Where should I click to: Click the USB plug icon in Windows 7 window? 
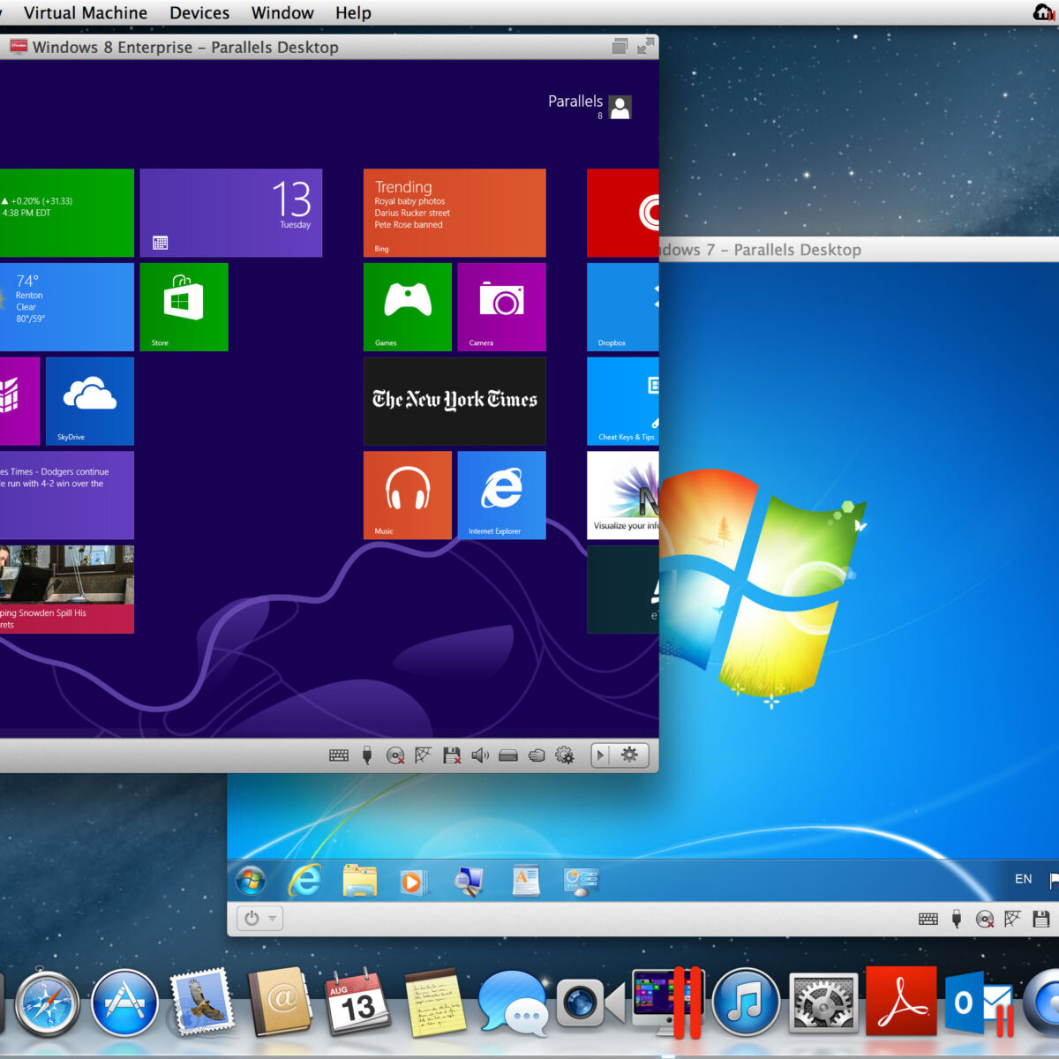tap(957, 919)
